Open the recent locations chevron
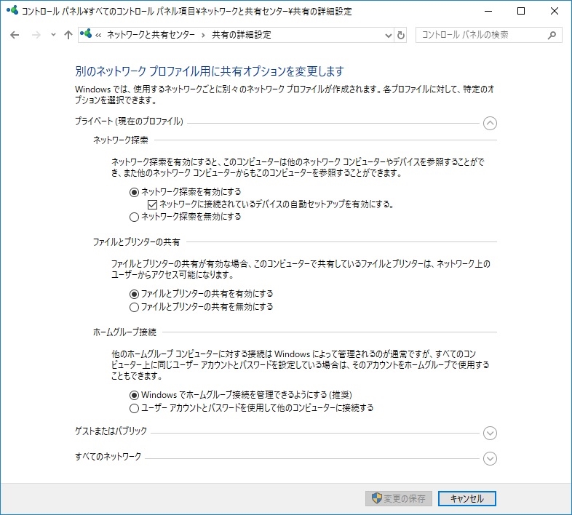Screen dimensions: 572x515 pos(54,35)
